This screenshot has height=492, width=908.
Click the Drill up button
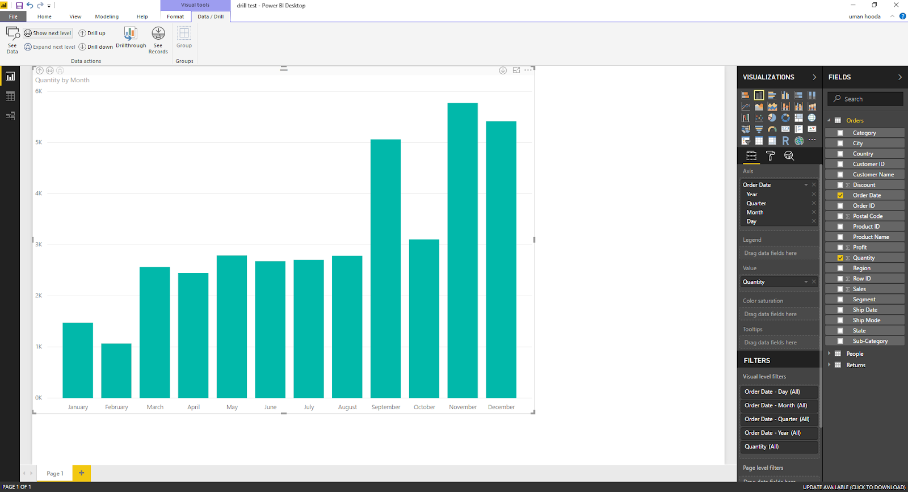pyautogui.click(x=92, y=33)
